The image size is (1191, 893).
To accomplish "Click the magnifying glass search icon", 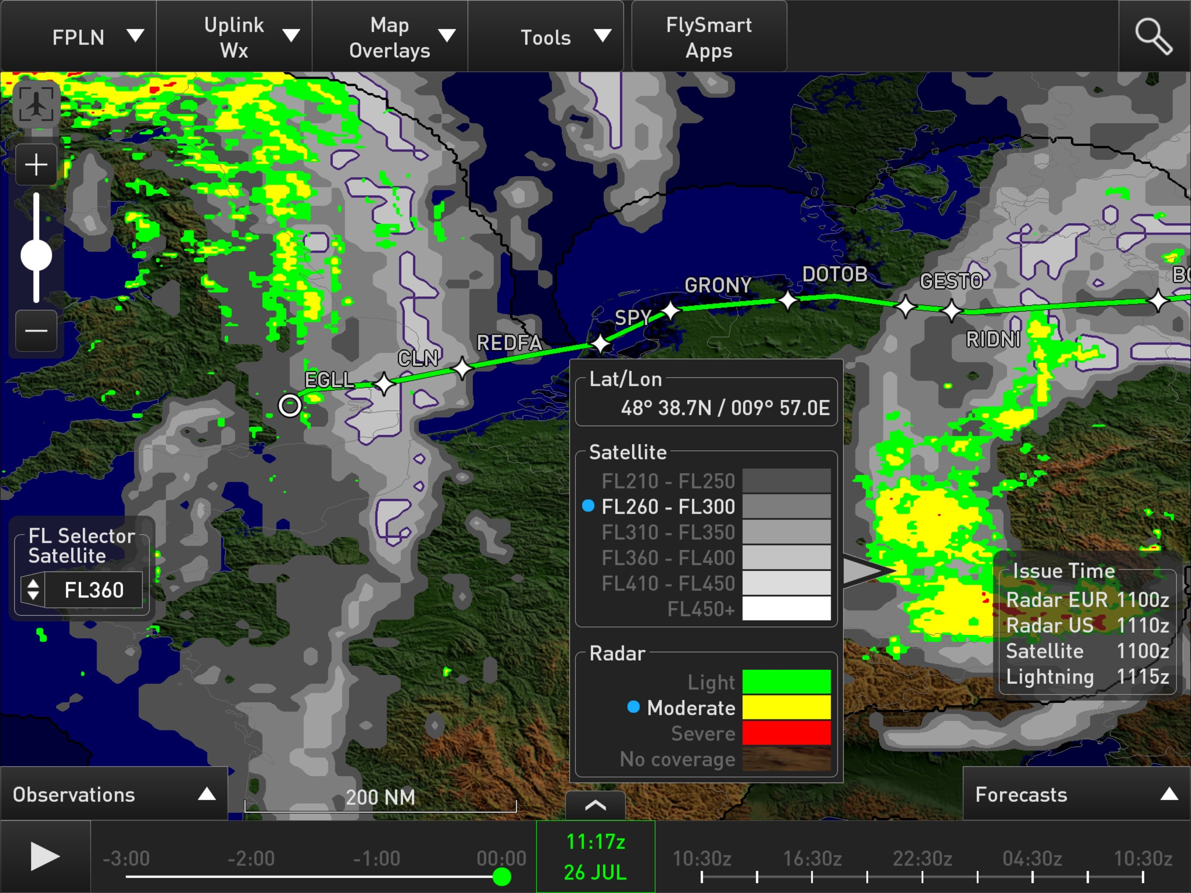I will click(1154, 37).
